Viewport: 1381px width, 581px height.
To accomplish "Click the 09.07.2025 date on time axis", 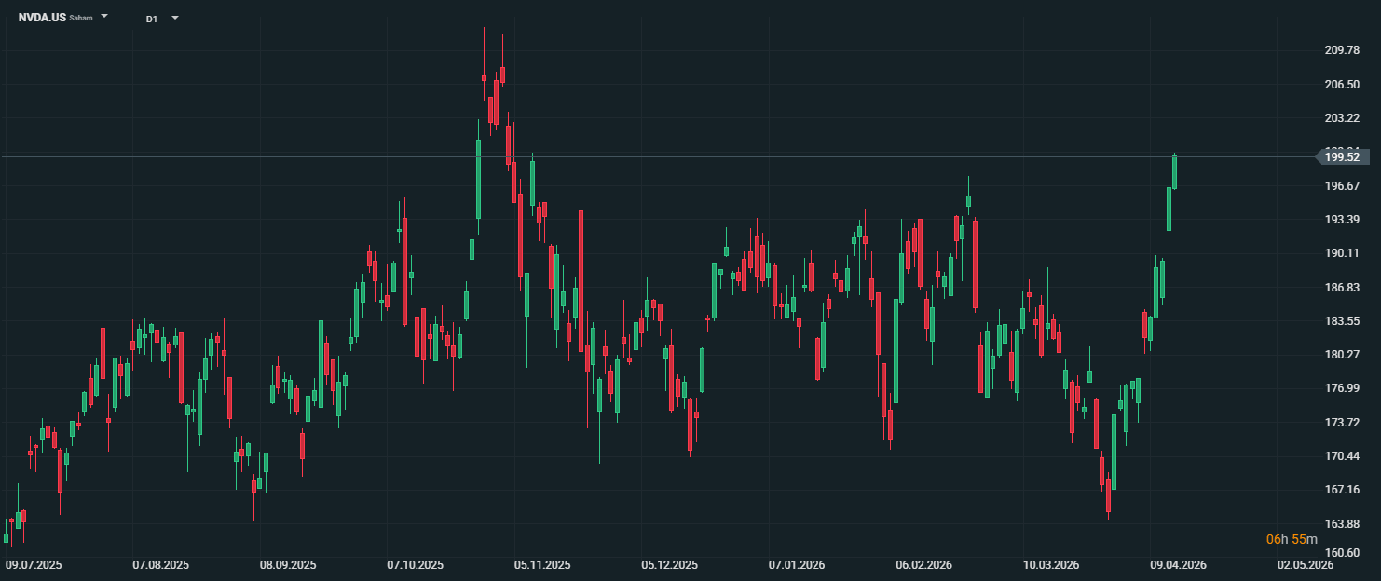I will click(34, 565).
